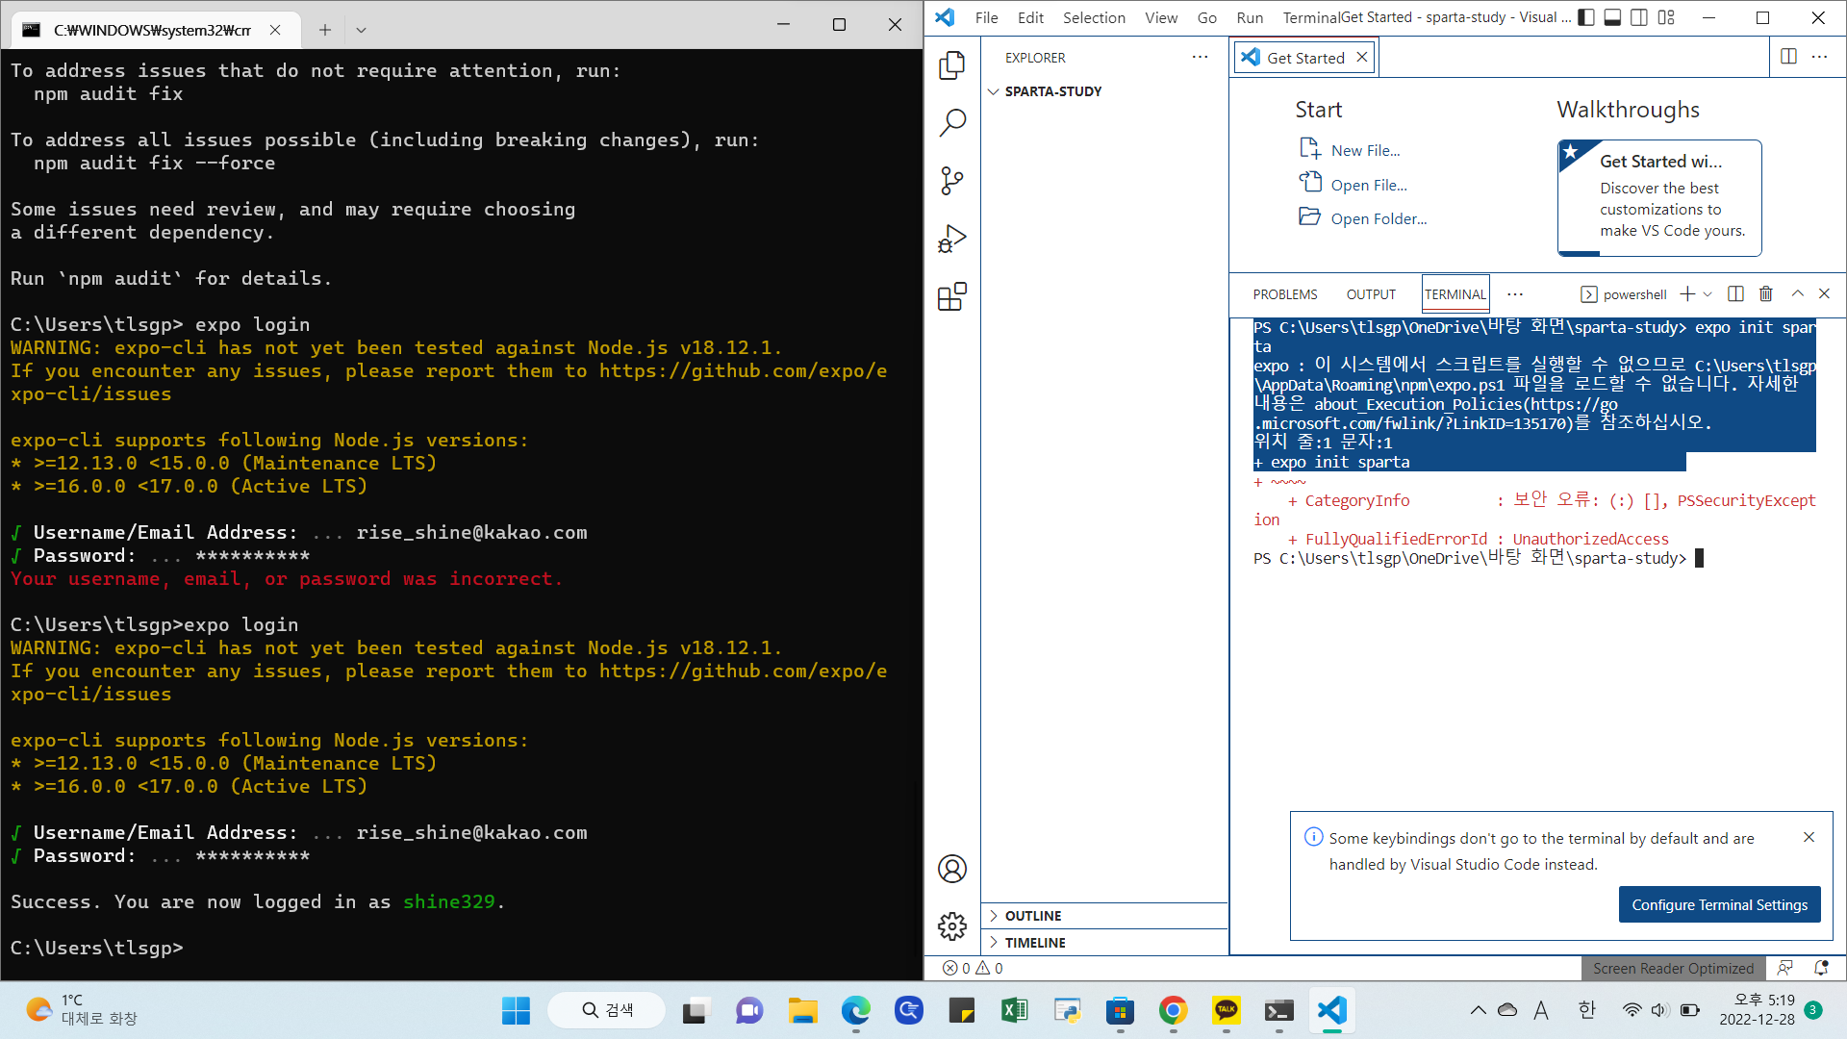Select the Get Started editor tab
The width and height of the screenshot is (1847, 1039).
[1305, 58]
